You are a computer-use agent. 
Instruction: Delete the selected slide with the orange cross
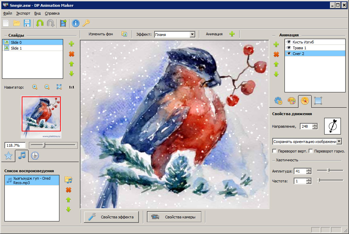pyautogui.click(x=71, y=54)
